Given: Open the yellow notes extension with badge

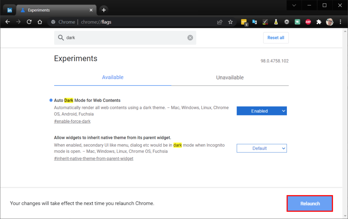Looking at the screenshot, I should pyautogui.click(x=244, y=22).
